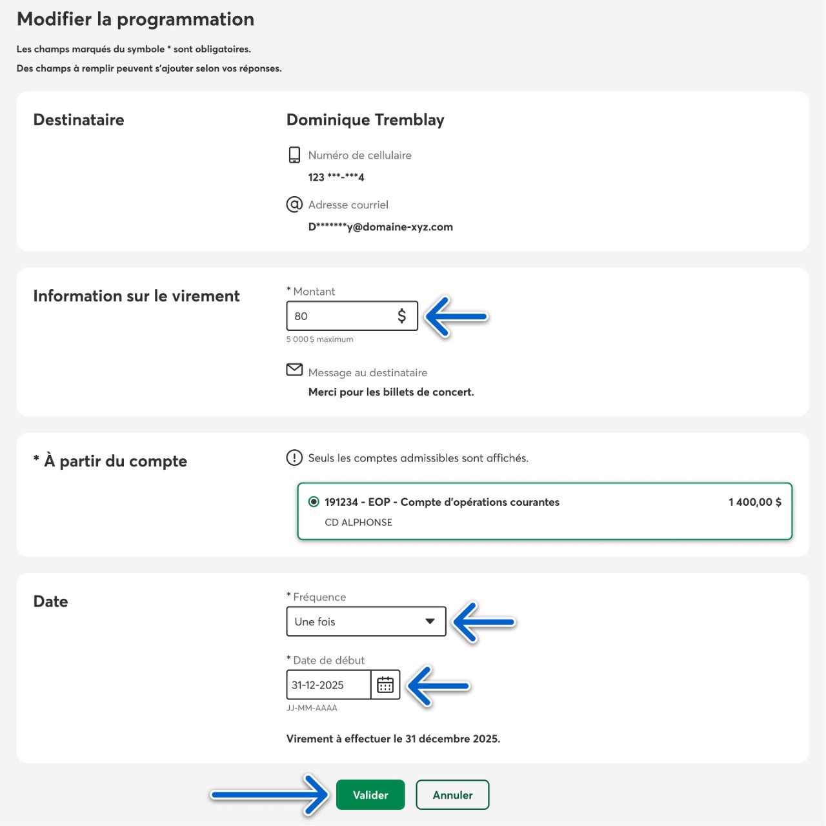Click the Virement à effectuer confirmation text
Image resolution: width=826 pixels, height=826 pixels.
pyautogui.click(x=393, y=739)
